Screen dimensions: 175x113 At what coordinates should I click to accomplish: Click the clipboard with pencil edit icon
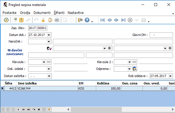point(50,20)
